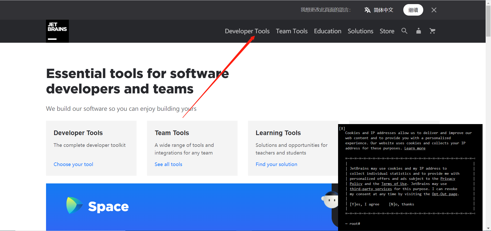Open the Solutions menu
This screenshot has width=491, height=231.
pos(361,31)
